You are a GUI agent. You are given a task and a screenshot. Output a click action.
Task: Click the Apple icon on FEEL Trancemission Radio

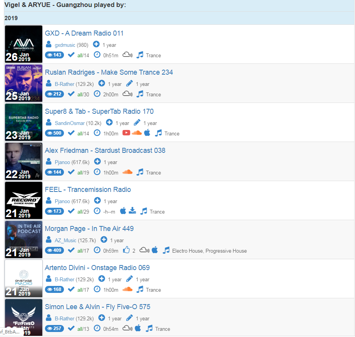[123, 210]
